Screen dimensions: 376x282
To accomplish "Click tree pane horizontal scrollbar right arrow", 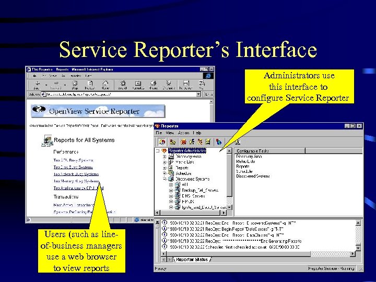I will point(224,213).
